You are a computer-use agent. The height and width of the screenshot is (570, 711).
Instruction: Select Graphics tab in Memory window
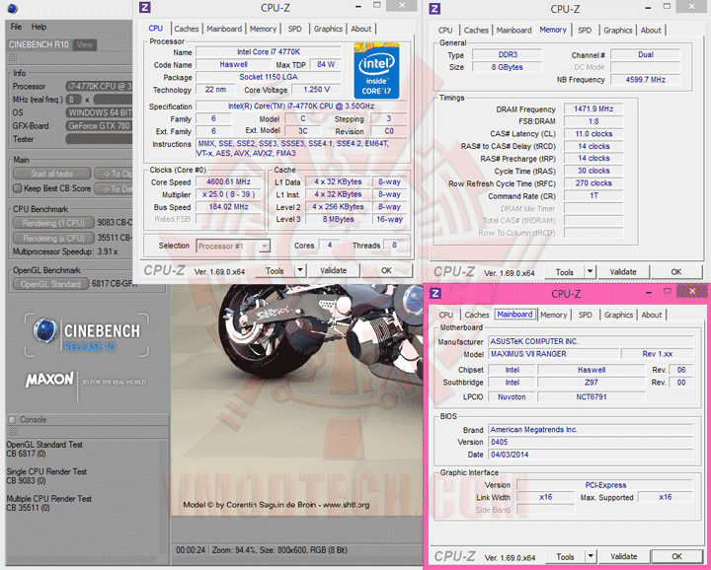click(x=617, y=30)
